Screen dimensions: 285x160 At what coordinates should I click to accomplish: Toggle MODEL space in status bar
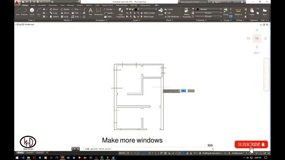pos(122,153)
